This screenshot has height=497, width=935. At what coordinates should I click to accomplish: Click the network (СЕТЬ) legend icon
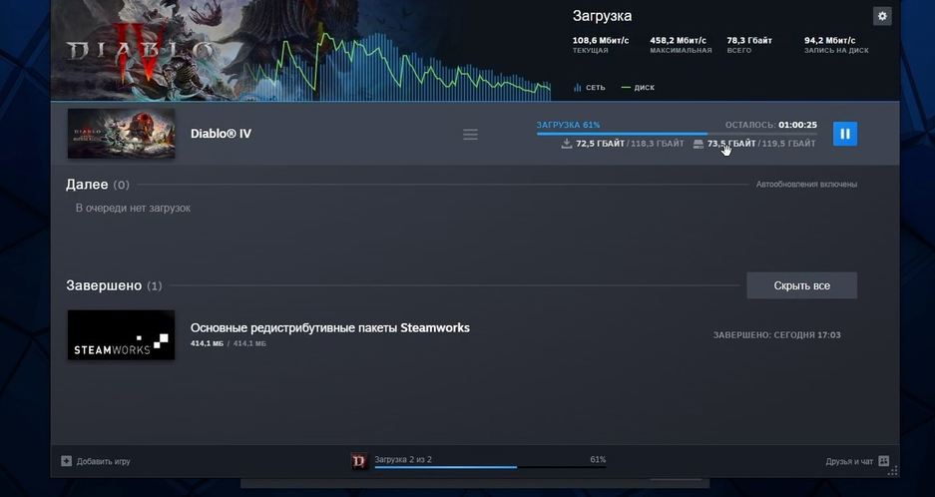coord(577,88)
